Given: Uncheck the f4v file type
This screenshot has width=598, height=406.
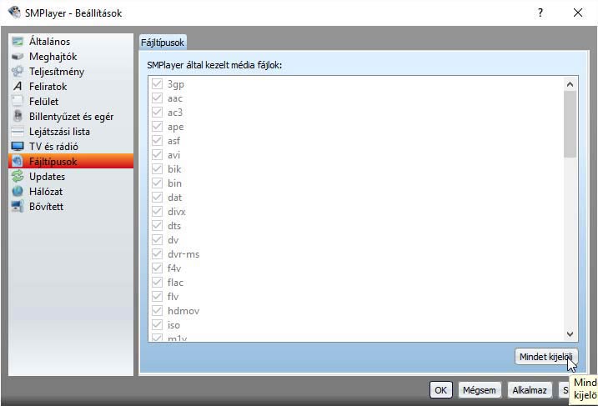Looking at the screenshot, I should [157, 268].
